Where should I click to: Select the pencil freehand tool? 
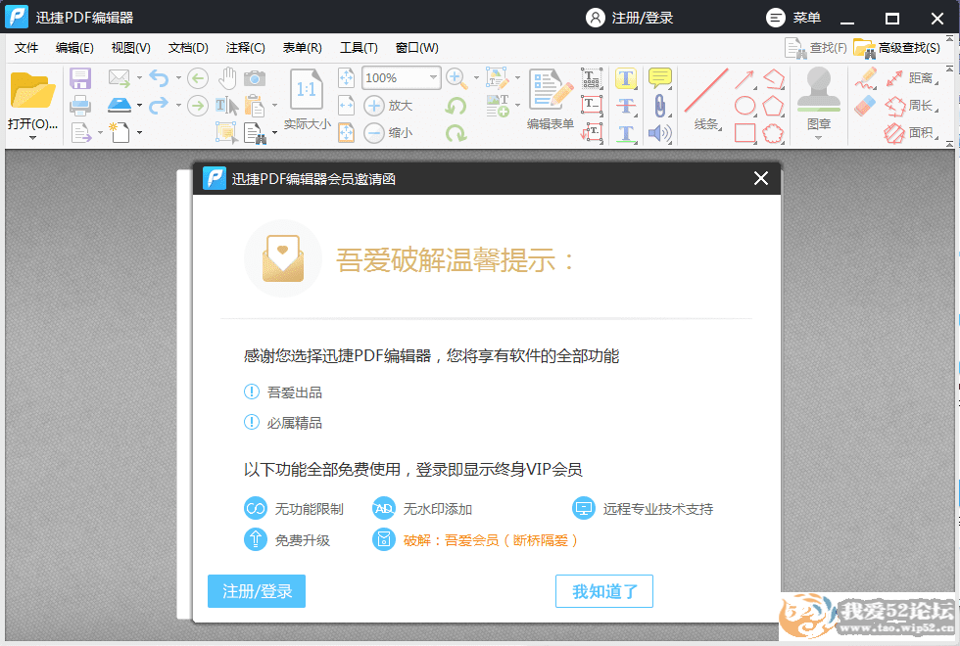pyautogui.click(x=866, y=78)
